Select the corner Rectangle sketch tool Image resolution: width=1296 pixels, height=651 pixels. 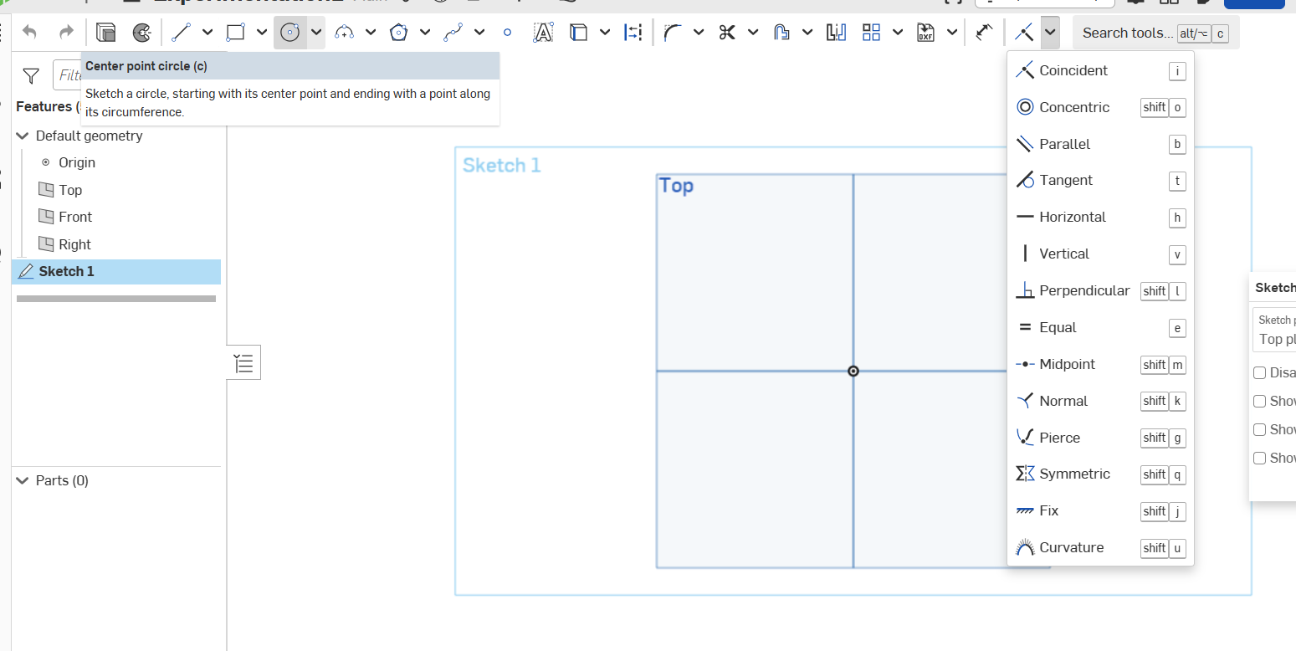pyautogui.click(x=235, y=33)
